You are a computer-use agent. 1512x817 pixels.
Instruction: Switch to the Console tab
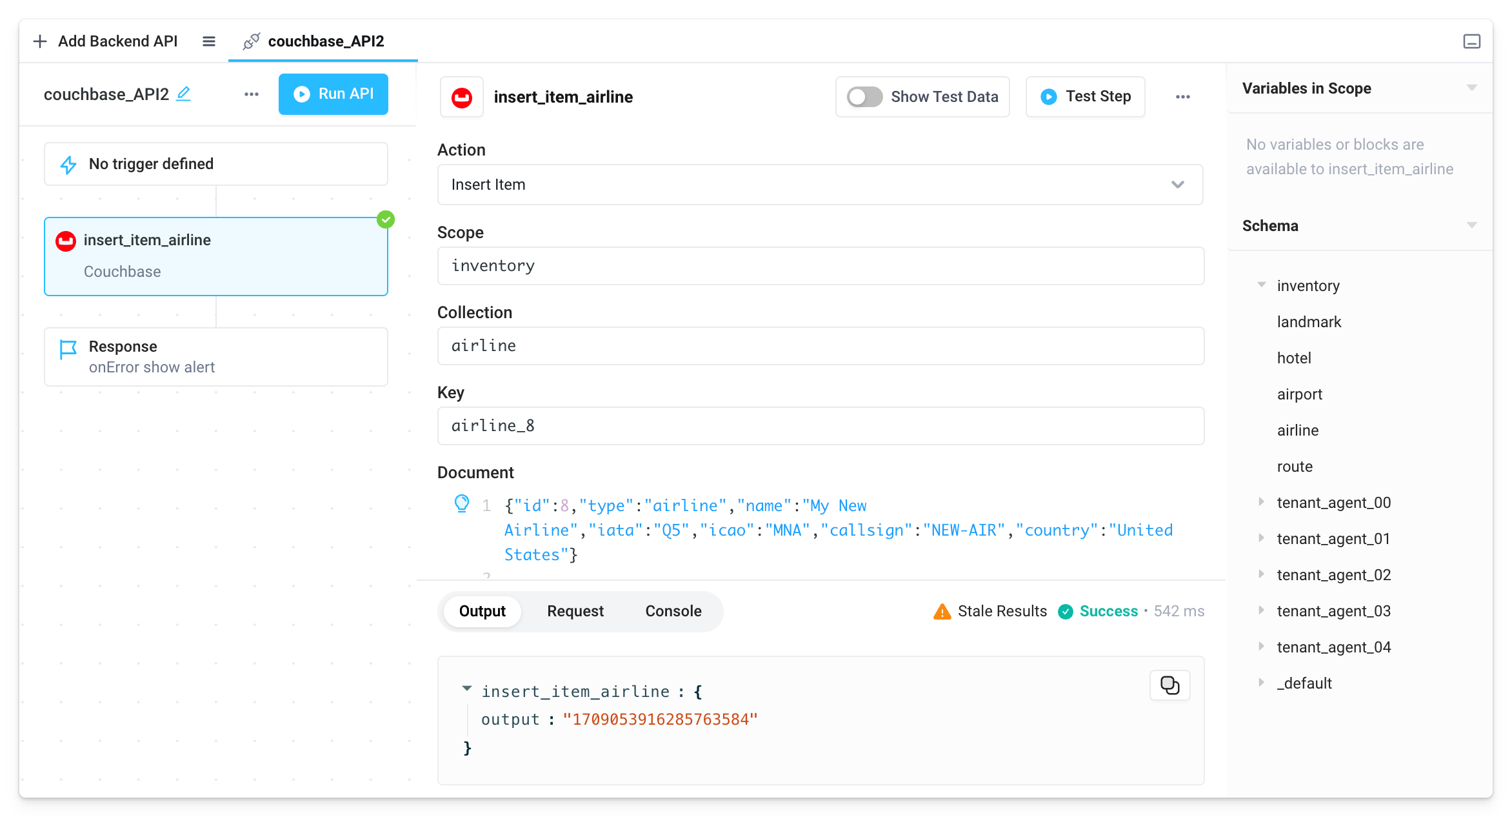click(673, 611)
